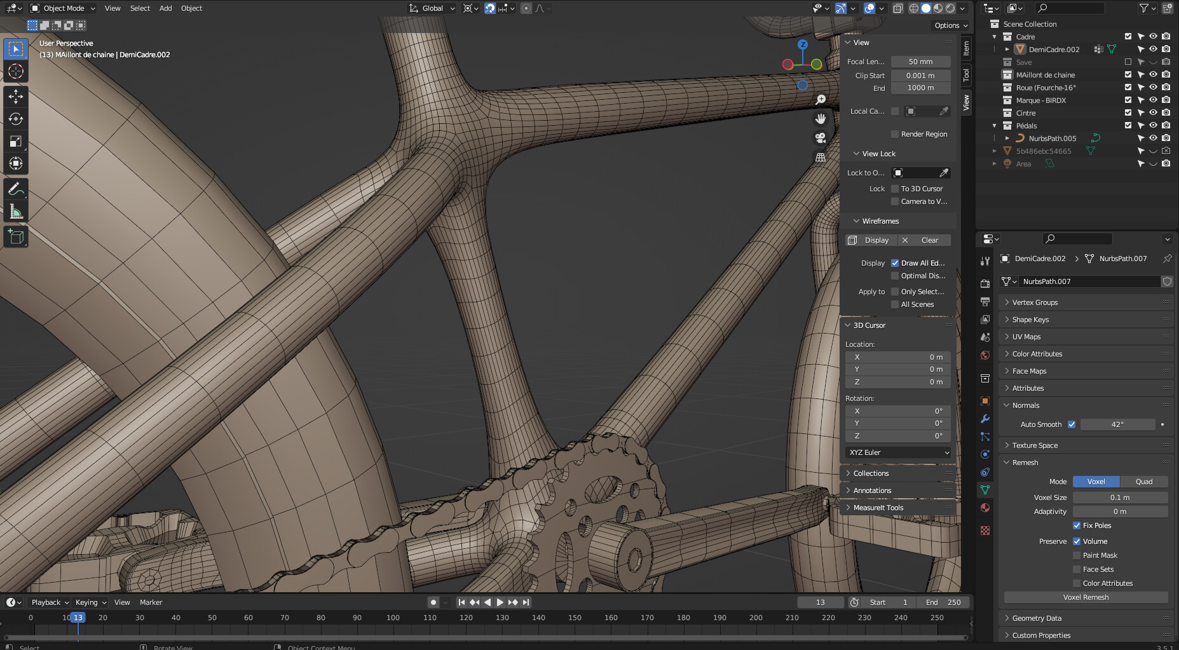1179x650 pixels.
Task: Hide NurbsPath.005 using its eye toggle
Action: (1153, 138)
